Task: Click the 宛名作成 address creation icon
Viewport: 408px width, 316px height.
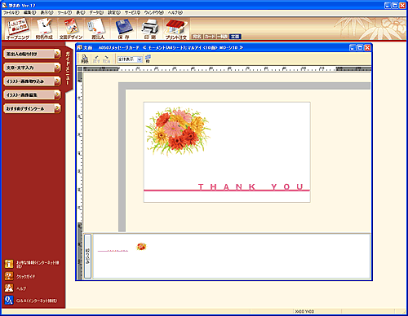Action: 44,29
